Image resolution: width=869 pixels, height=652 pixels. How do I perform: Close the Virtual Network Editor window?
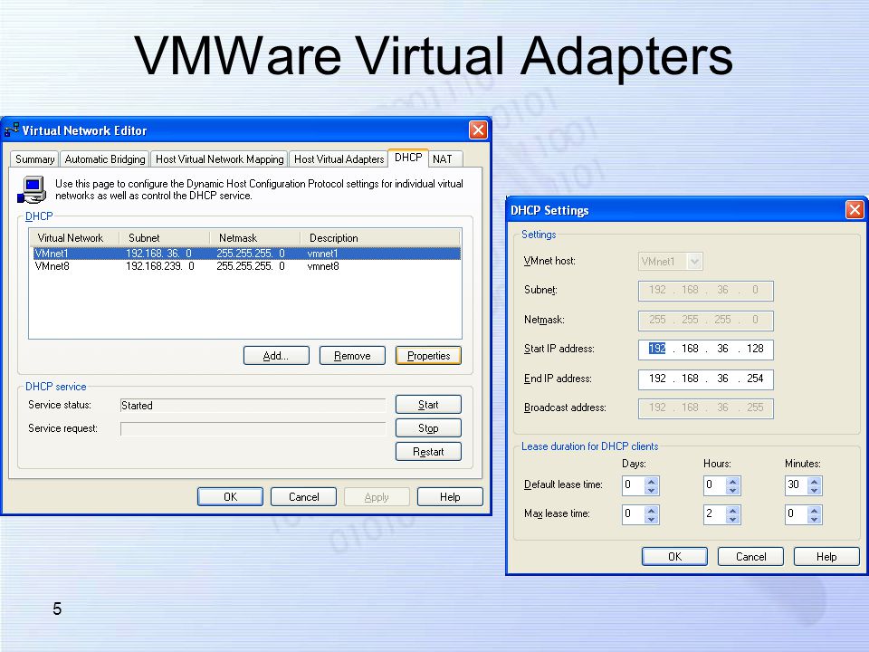[478, 130]
